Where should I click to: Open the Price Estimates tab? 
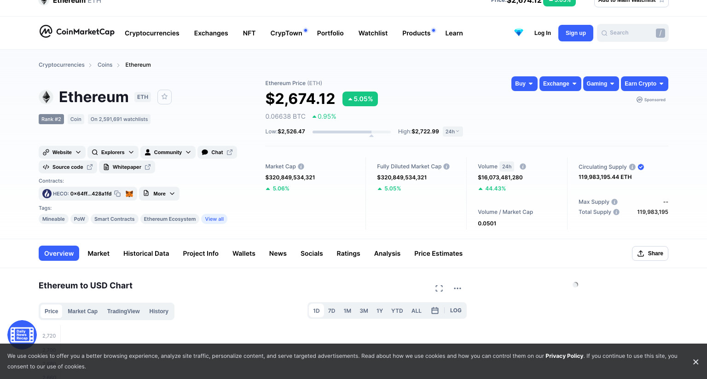pos(438,253)
